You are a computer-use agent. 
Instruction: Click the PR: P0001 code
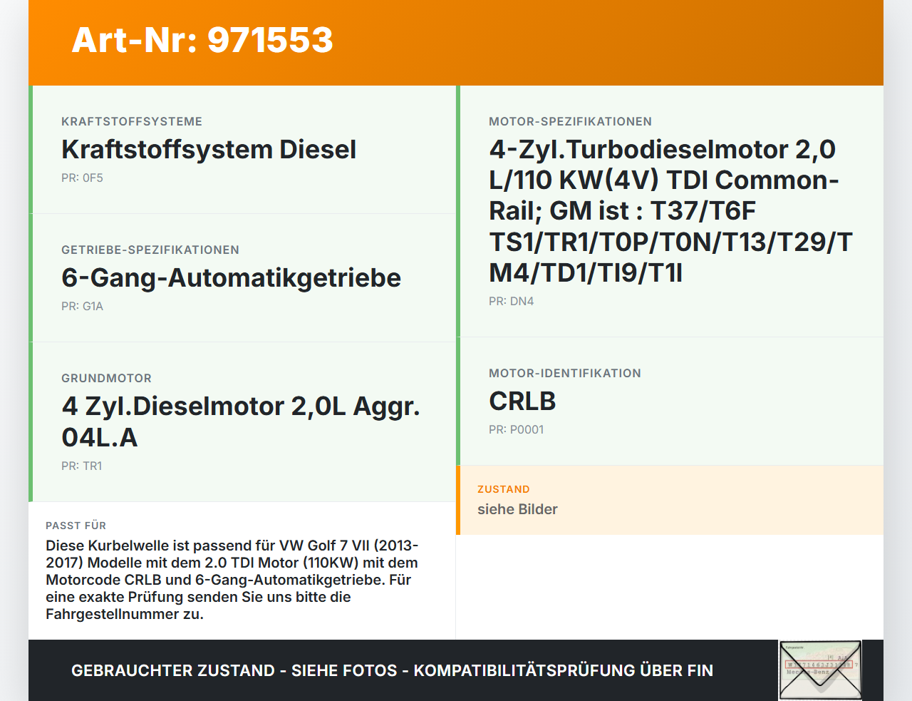click(x=516, y=430)
